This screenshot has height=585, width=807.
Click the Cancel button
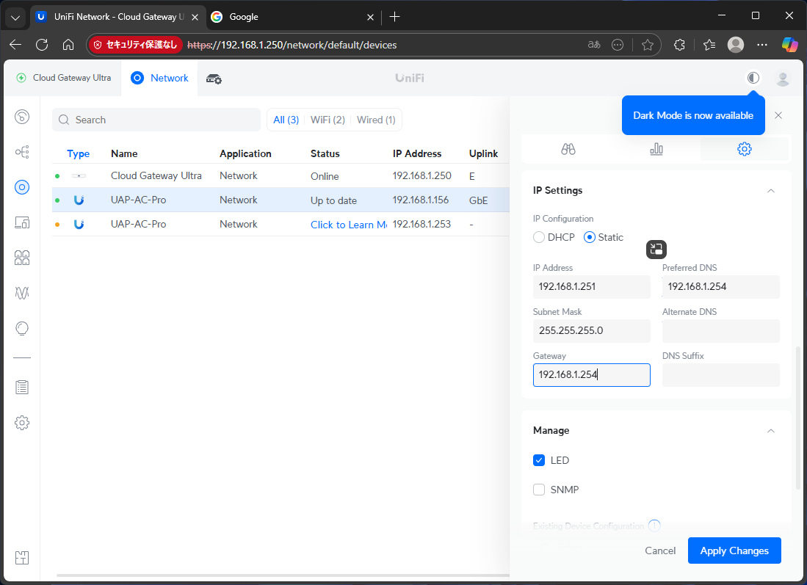pos(660,551)
